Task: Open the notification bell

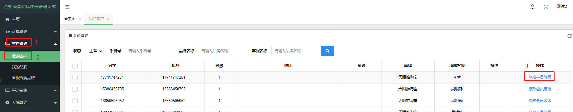Action: pos(533,7)
